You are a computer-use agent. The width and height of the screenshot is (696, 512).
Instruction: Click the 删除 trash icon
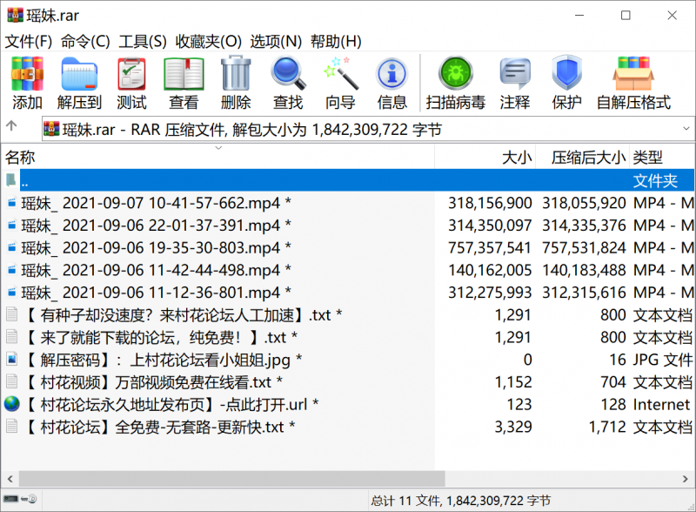pyautogui.click(x=236, y=81)
